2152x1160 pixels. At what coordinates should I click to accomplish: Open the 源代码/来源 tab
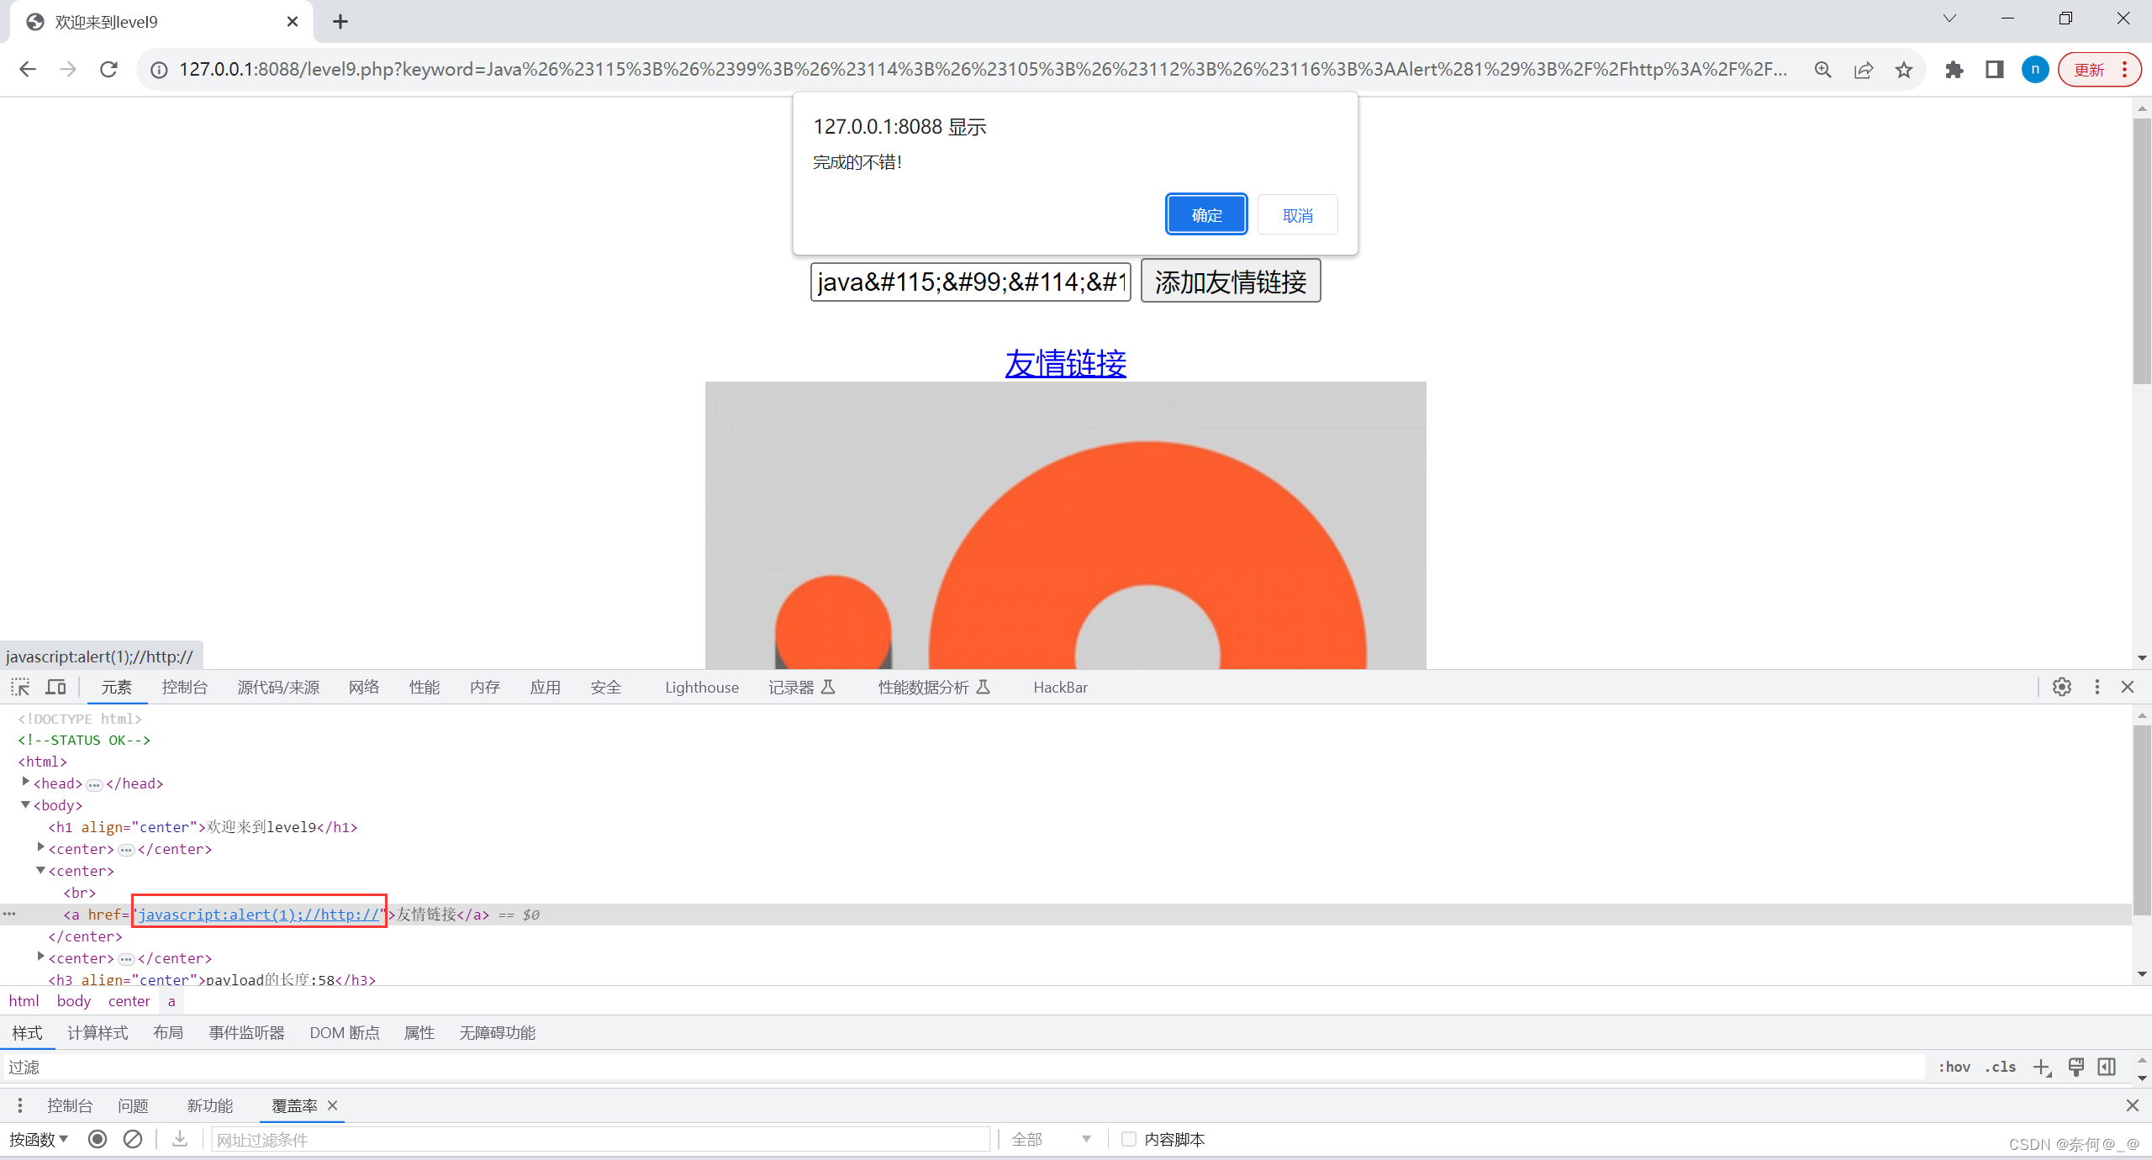coord(278,688)
